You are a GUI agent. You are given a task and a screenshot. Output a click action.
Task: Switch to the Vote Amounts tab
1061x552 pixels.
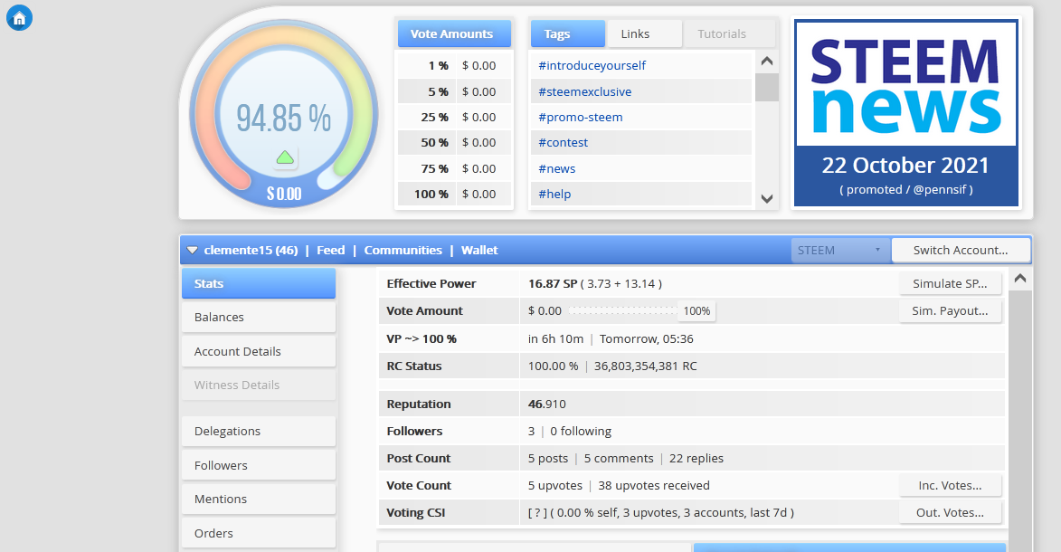click(x=454, y=33)
